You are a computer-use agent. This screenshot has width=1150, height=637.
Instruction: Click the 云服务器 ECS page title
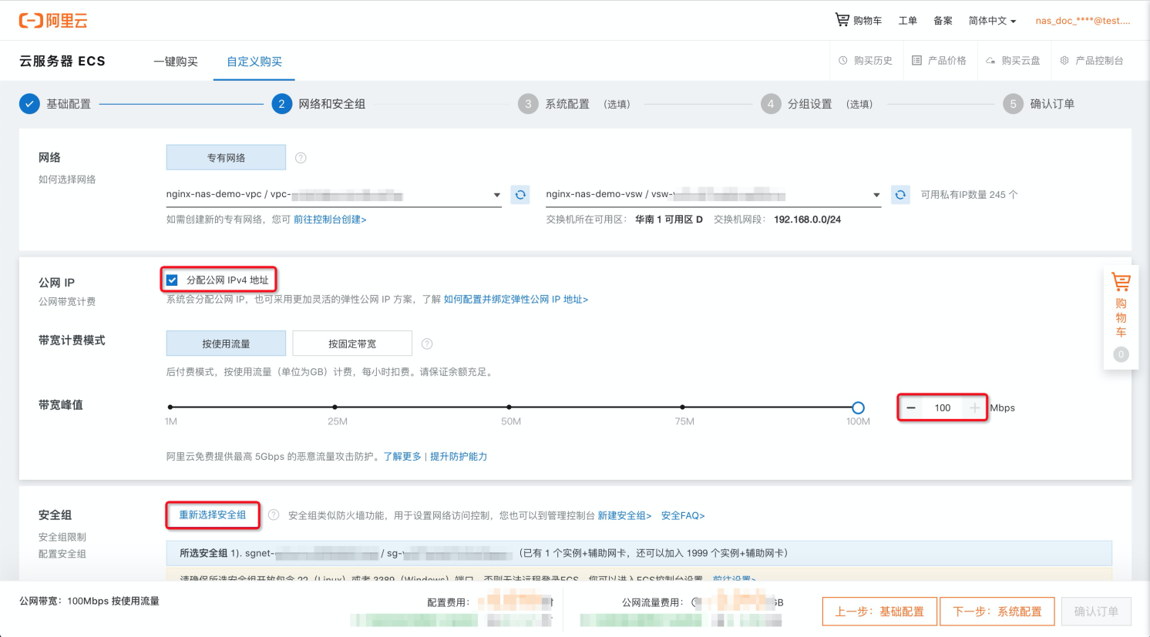tap(62, 62)
